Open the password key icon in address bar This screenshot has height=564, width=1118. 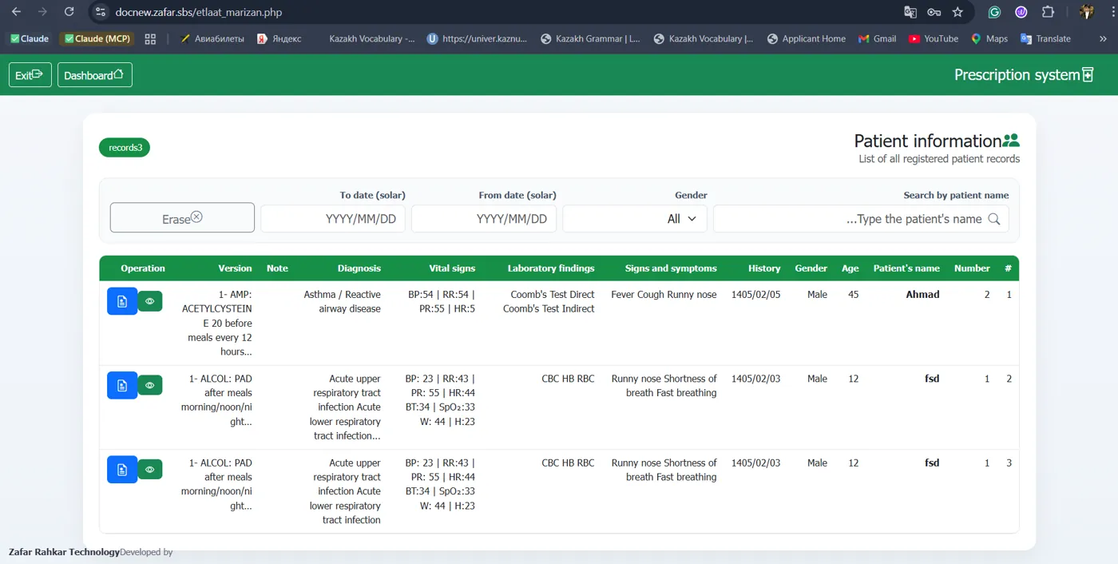click(934, 12)
